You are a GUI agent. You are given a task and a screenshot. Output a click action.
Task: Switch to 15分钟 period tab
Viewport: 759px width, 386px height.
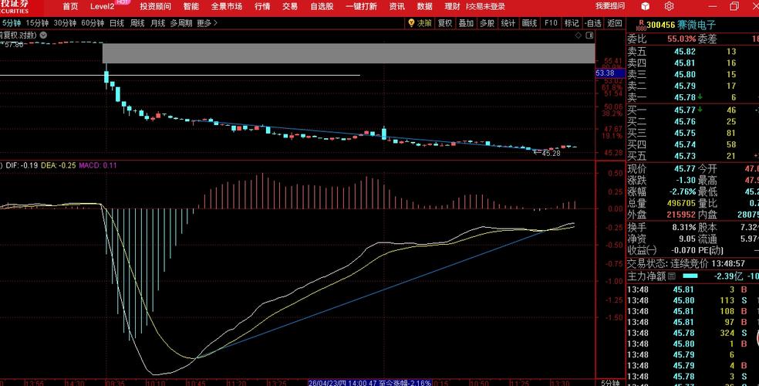click(37, 22)
